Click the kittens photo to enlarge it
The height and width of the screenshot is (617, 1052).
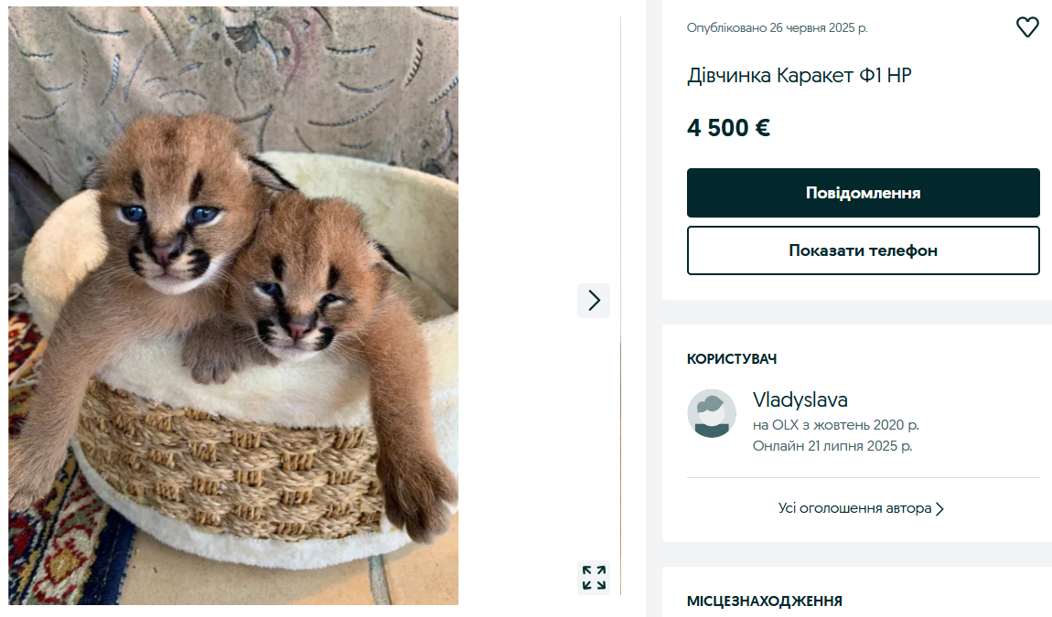[231, 306]
